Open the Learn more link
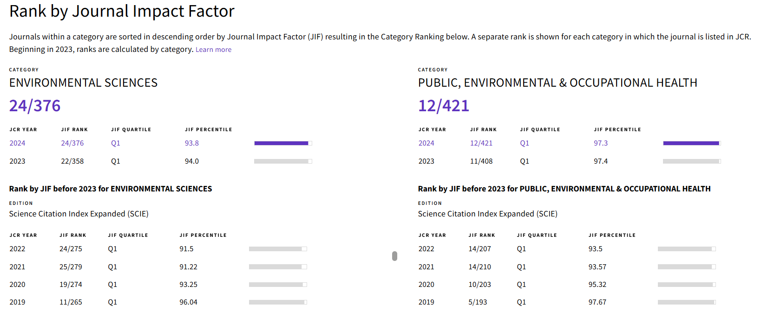781x324 pixels. (x=213, y=50)
